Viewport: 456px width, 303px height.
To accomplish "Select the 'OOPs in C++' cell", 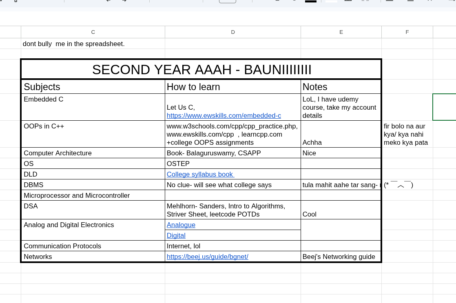I will [93, 134].
